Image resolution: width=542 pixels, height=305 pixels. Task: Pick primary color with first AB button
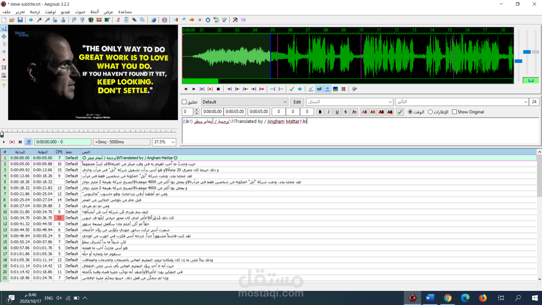[364, 112]
